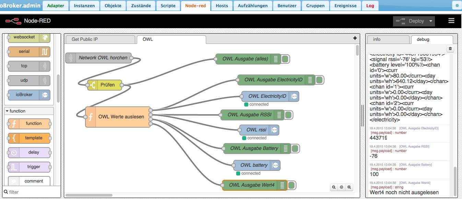
Task: Select the OWL Werte auslesen function node
Action: pos(118,117)
